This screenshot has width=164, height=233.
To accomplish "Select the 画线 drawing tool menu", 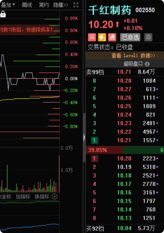I will 27,5.
